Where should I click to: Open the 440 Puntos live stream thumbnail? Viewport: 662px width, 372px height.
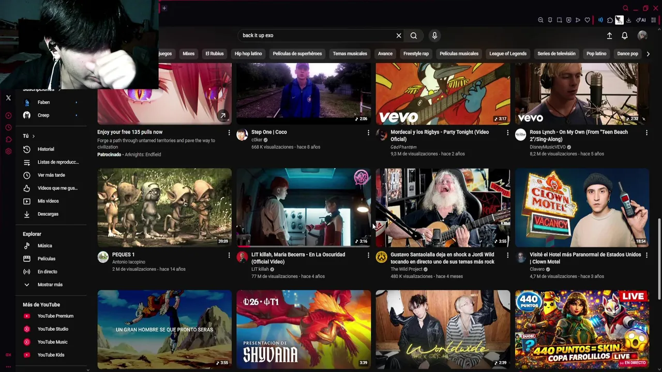click(582, 329)
